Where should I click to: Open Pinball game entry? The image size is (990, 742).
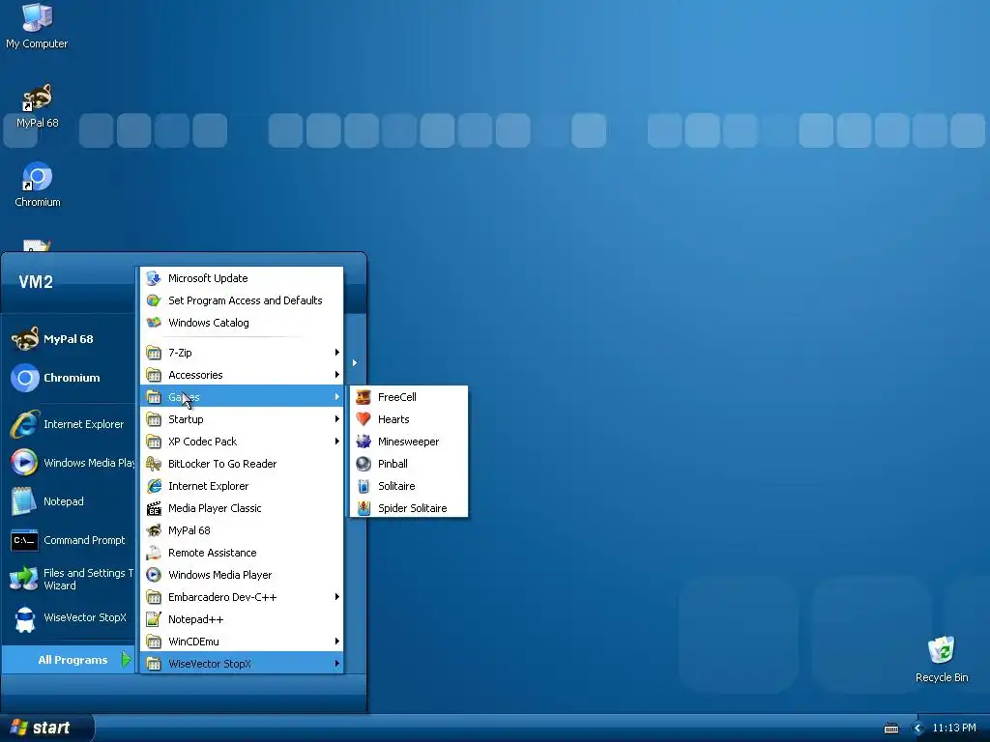tap(409, 464)
